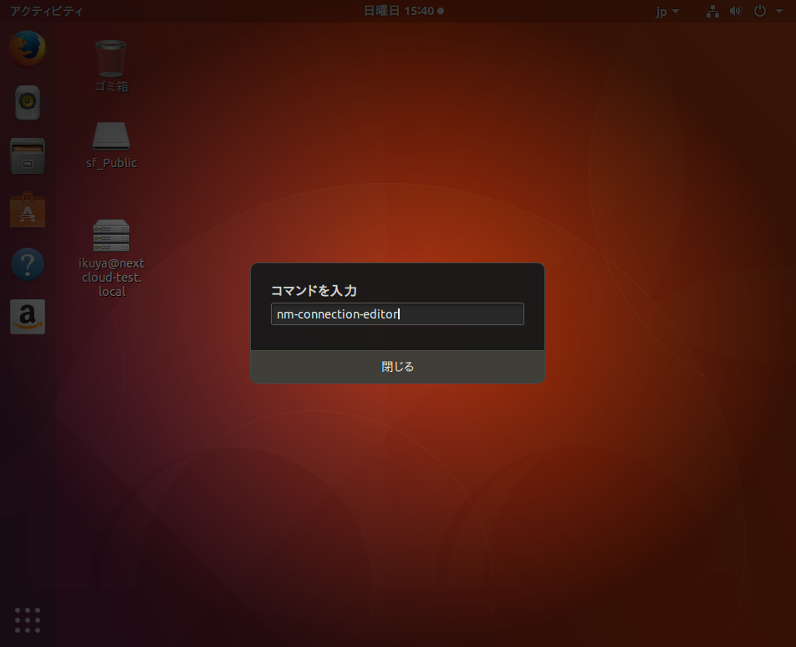The width and height of the screenshot is (796, 647).
Task: Open Firefox from the dock
Action: click(x=28, y=48)
